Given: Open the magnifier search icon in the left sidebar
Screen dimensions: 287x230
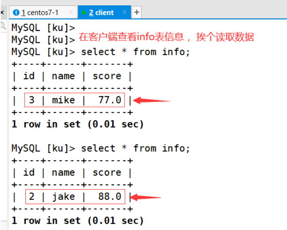Looking at the screenshot, I should pos(3,26).
